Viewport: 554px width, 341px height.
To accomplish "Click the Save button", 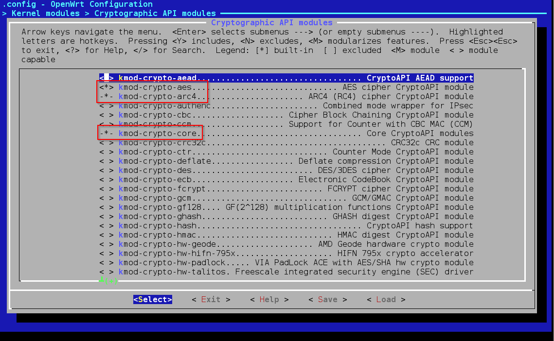I will [327, 300].
